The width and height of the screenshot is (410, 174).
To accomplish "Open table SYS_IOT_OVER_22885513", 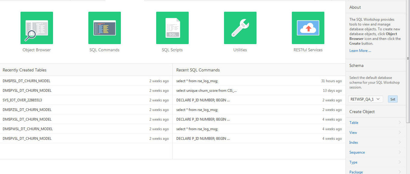I will 22,100.
